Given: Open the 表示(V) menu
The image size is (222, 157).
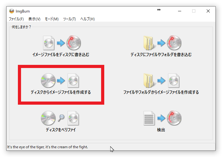Looking at the screenshot, I should click(34, 19).
